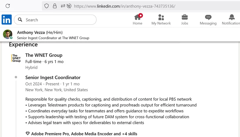The height and width of the screenshot is (137, 240).
Task: Go to the LinkedIn logo home
Action: point(7,19)
